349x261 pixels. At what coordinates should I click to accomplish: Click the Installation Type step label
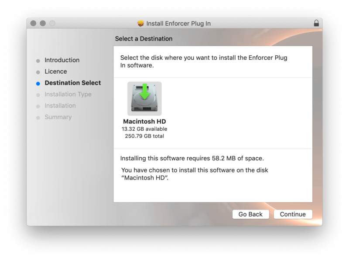pyautogui.click(x=68, y=94)
